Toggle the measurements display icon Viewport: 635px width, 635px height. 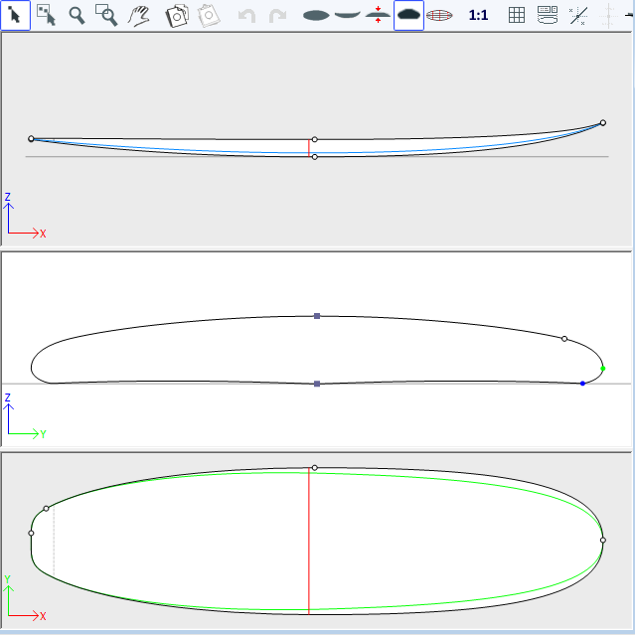click(x=548, y=15)
